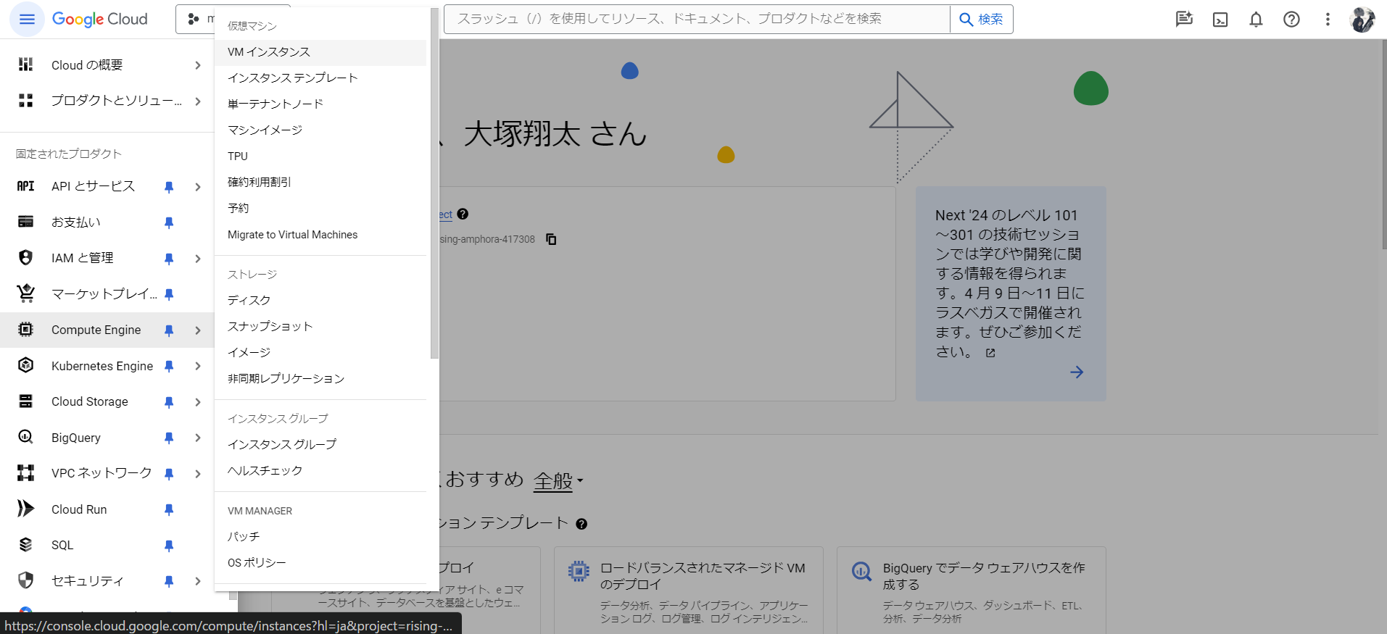Expand API とサービス submenu chevron
Screen dimensions: 1387x634
coord(198,187)
